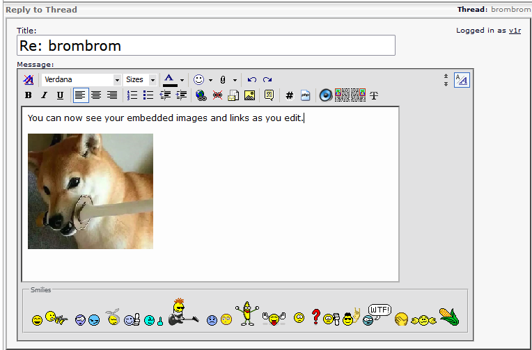The height and width of the screenshot is (350, 532).
Task: Click the image-right float icon
Action: coord(358,95)
